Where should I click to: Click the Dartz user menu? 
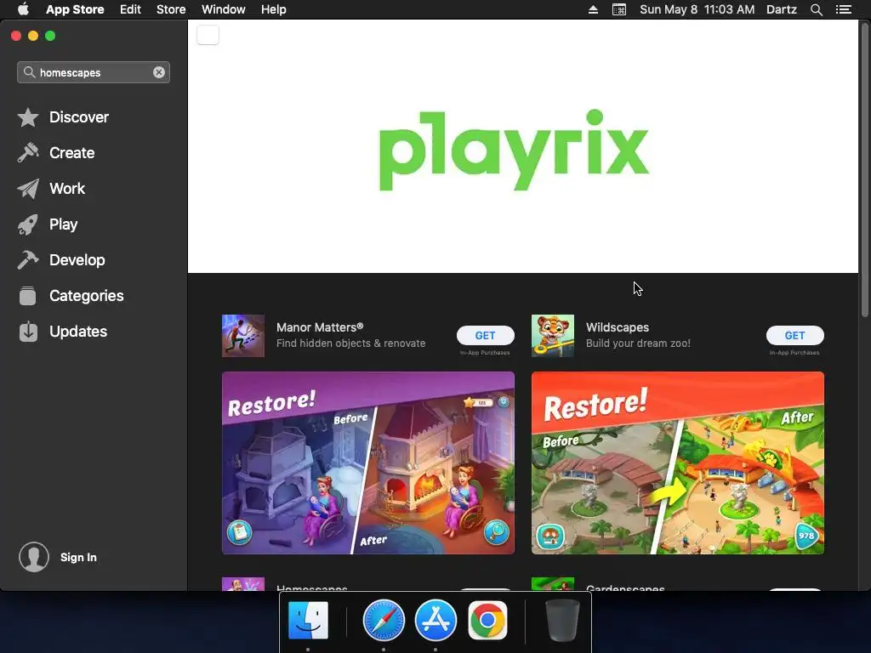point(782,9)
